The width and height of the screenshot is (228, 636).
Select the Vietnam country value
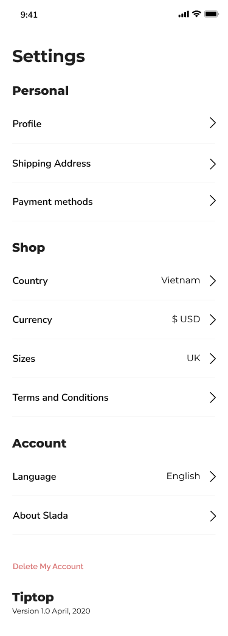coord(181,280)
